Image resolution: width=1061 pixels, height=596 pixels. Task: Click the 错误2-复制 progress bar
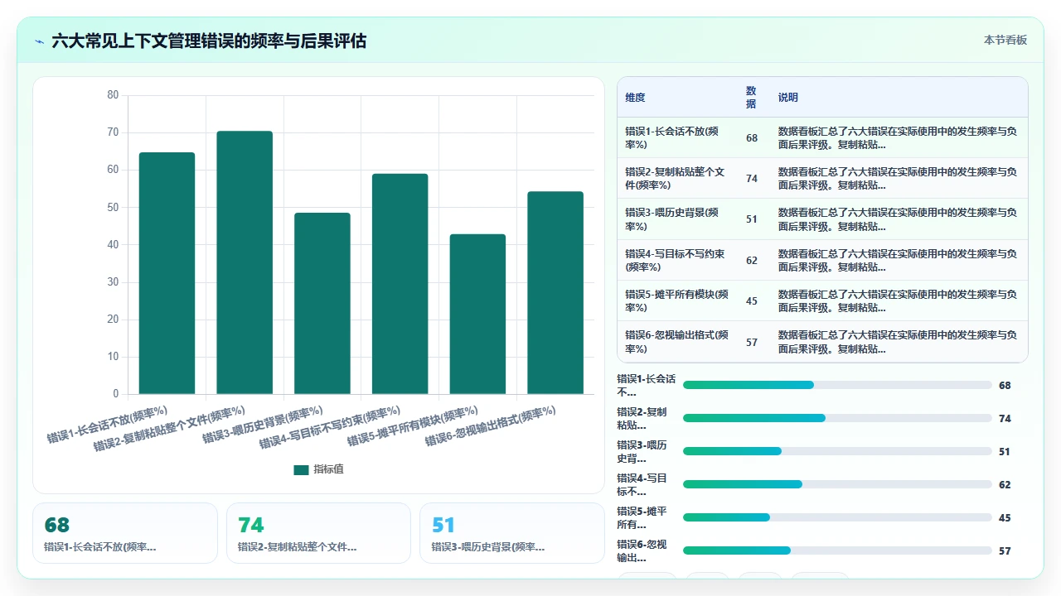pyautogui.click(x=837, y=418)
